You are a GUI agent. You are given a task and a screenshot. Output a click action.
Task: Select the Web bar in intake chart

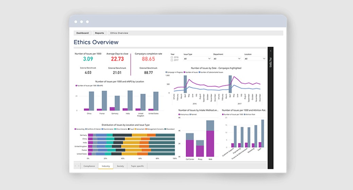click(x=210, y=139)
